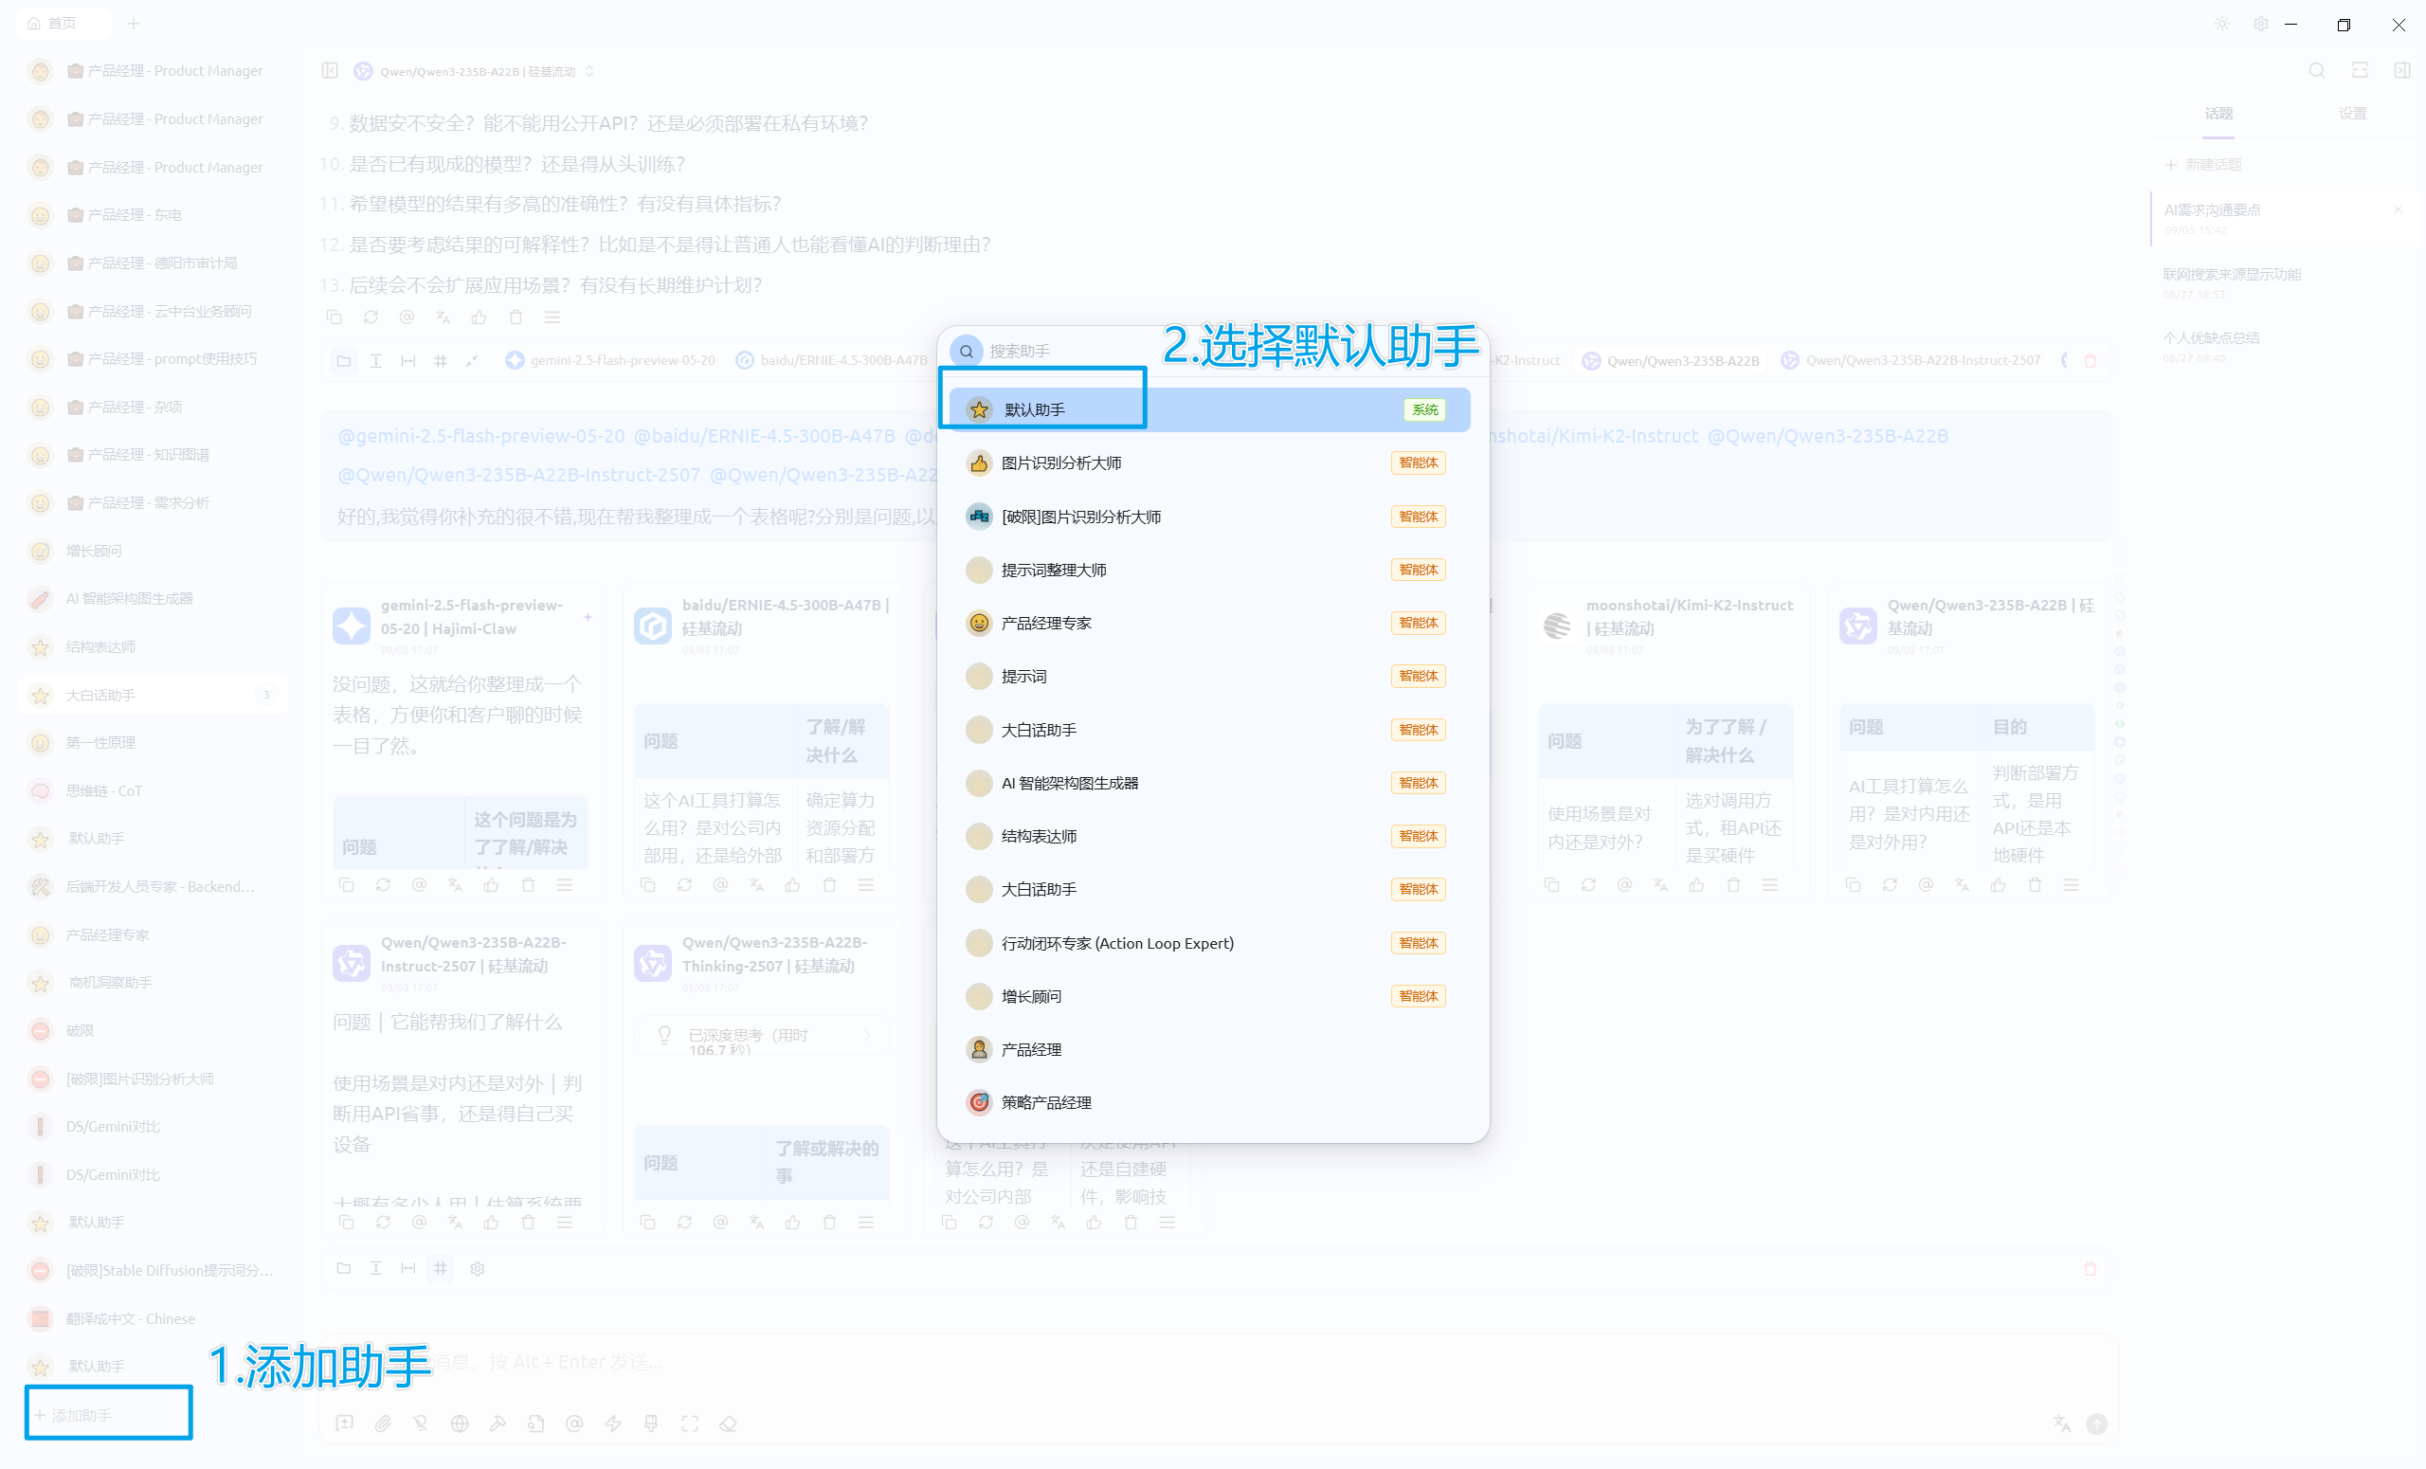Switch to the 设置 tab

tap(2352, 113)
